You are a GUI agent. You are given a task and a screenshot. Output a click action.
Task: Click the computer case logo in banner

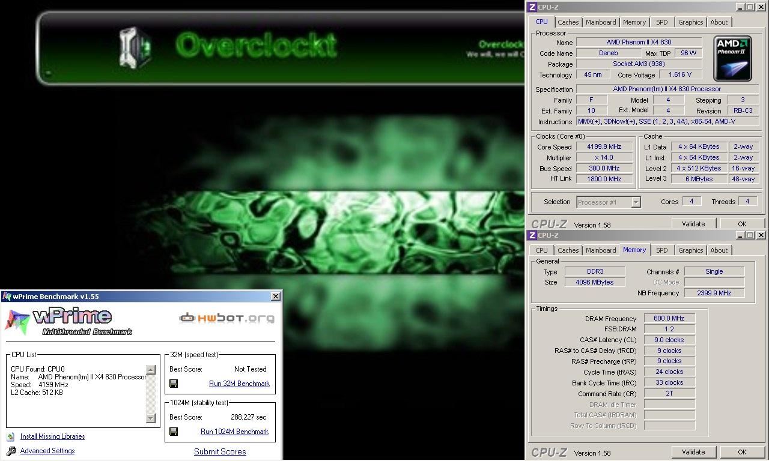click(x=136, y=47)
